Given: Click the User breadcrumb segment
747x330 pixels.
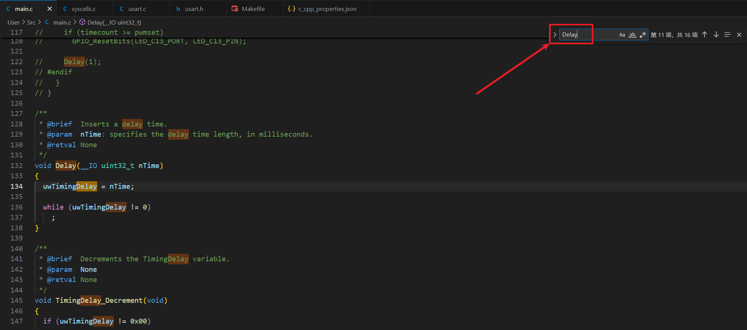Looking at the screenshot, I should (14, 22).
